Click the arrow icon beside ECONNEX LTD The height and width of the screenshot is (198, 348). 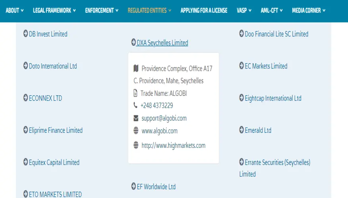pyautogui.click(x=25, y=98)
